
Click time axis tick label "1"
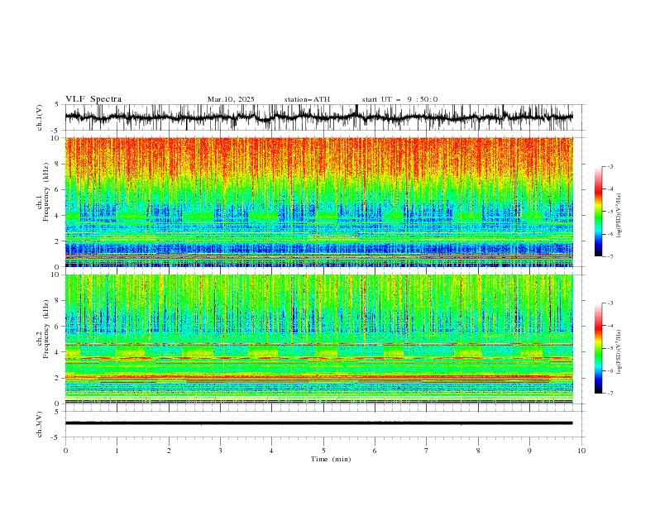[117, 451]
